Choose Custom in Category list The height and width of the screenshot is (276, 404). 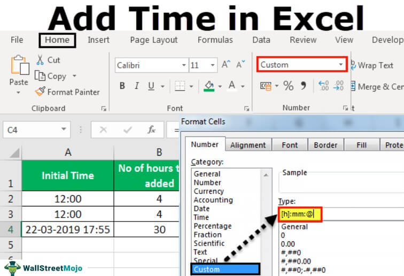pyautogui.click(x=225, y=269)
